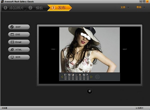Close the Aneesoft window
Viewport: 150px width, 110px height.
[147, 1]
